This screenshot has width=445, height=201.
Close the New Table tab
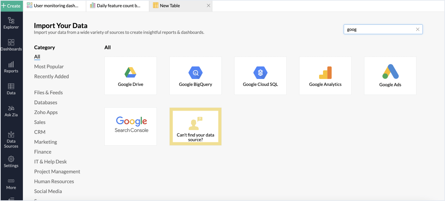point(208,6)
